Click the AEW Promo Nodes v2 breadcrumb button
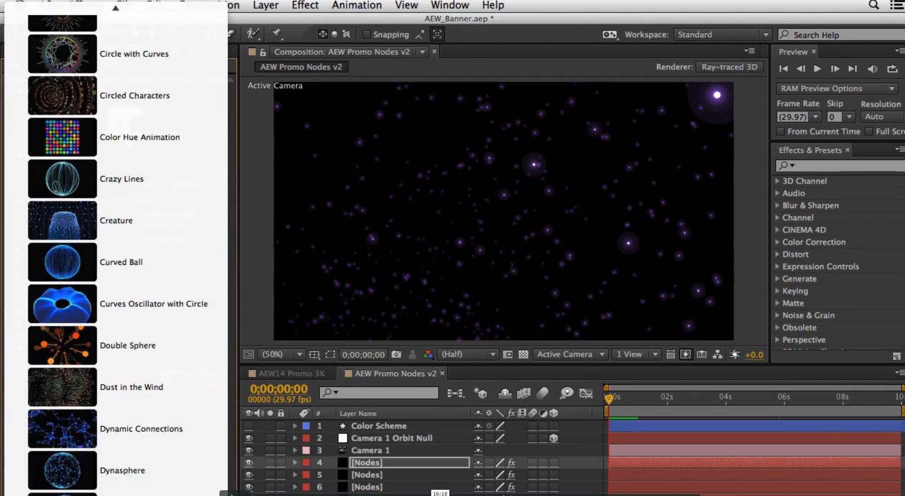The image size is (905, 496). [x=301, y=67]
